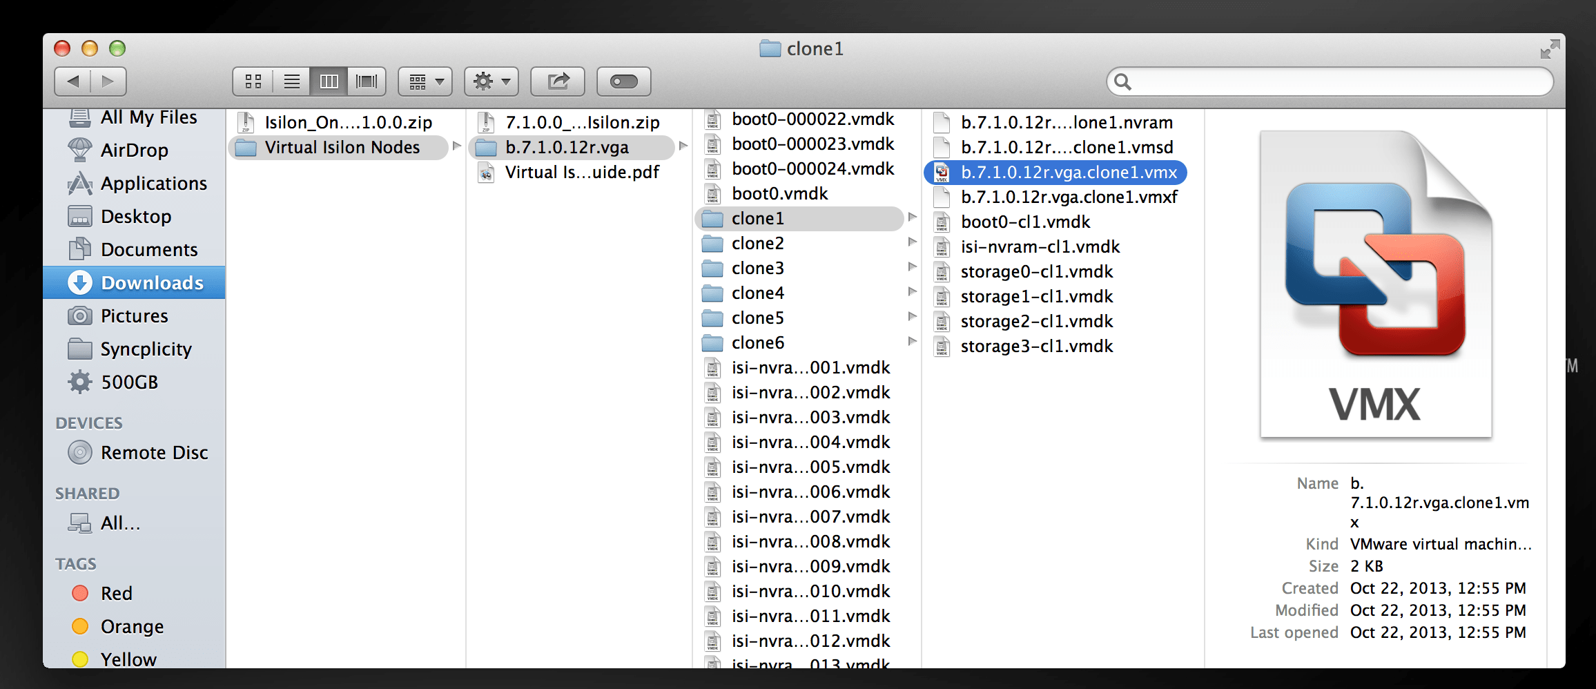Viewport: 1596px width, 689px height.
Task: Go back with the left arrow button
Action: (x=72, y=81)
